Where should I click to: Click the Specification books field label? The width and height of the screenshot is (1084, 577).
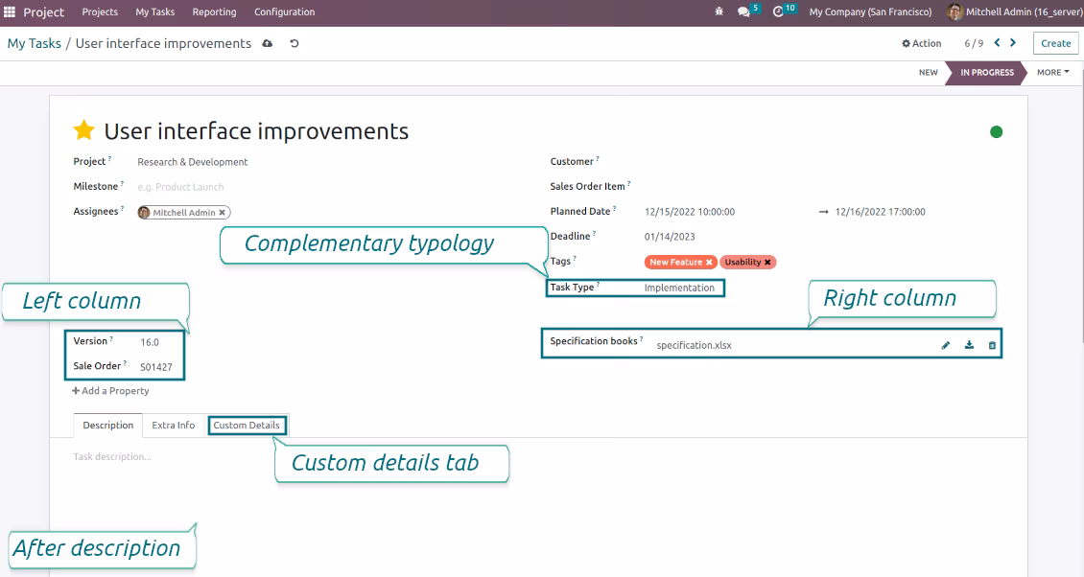594,341
